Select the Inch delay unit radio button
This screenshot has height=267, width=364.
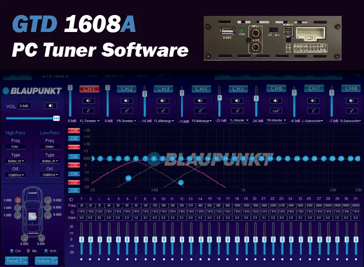[46, 251]
